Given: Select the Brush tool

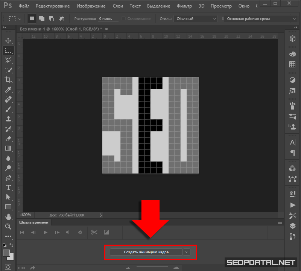Looking at the screenshot, I should coord(8,109).
